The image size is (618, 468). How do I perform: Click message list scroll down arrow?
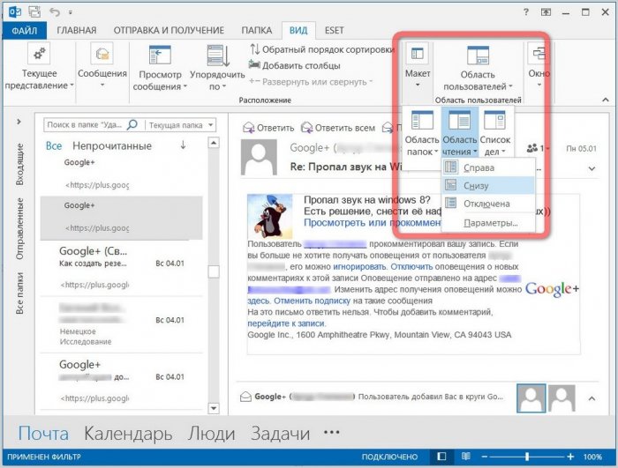click(214, 408)
